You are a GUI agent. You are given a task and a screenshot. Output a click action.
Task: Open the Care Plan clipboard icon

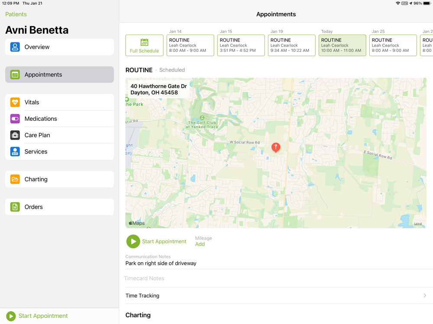[15, 135]
